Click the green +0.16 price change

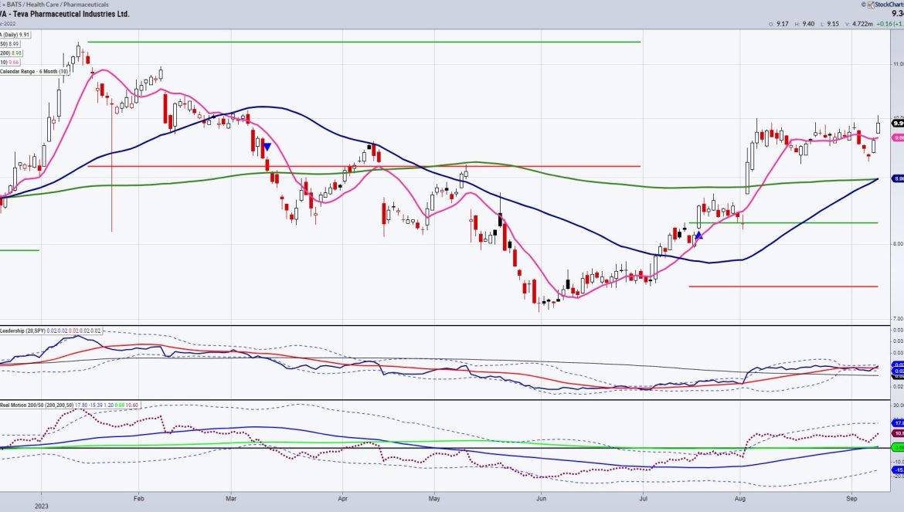tap(884, 24)
